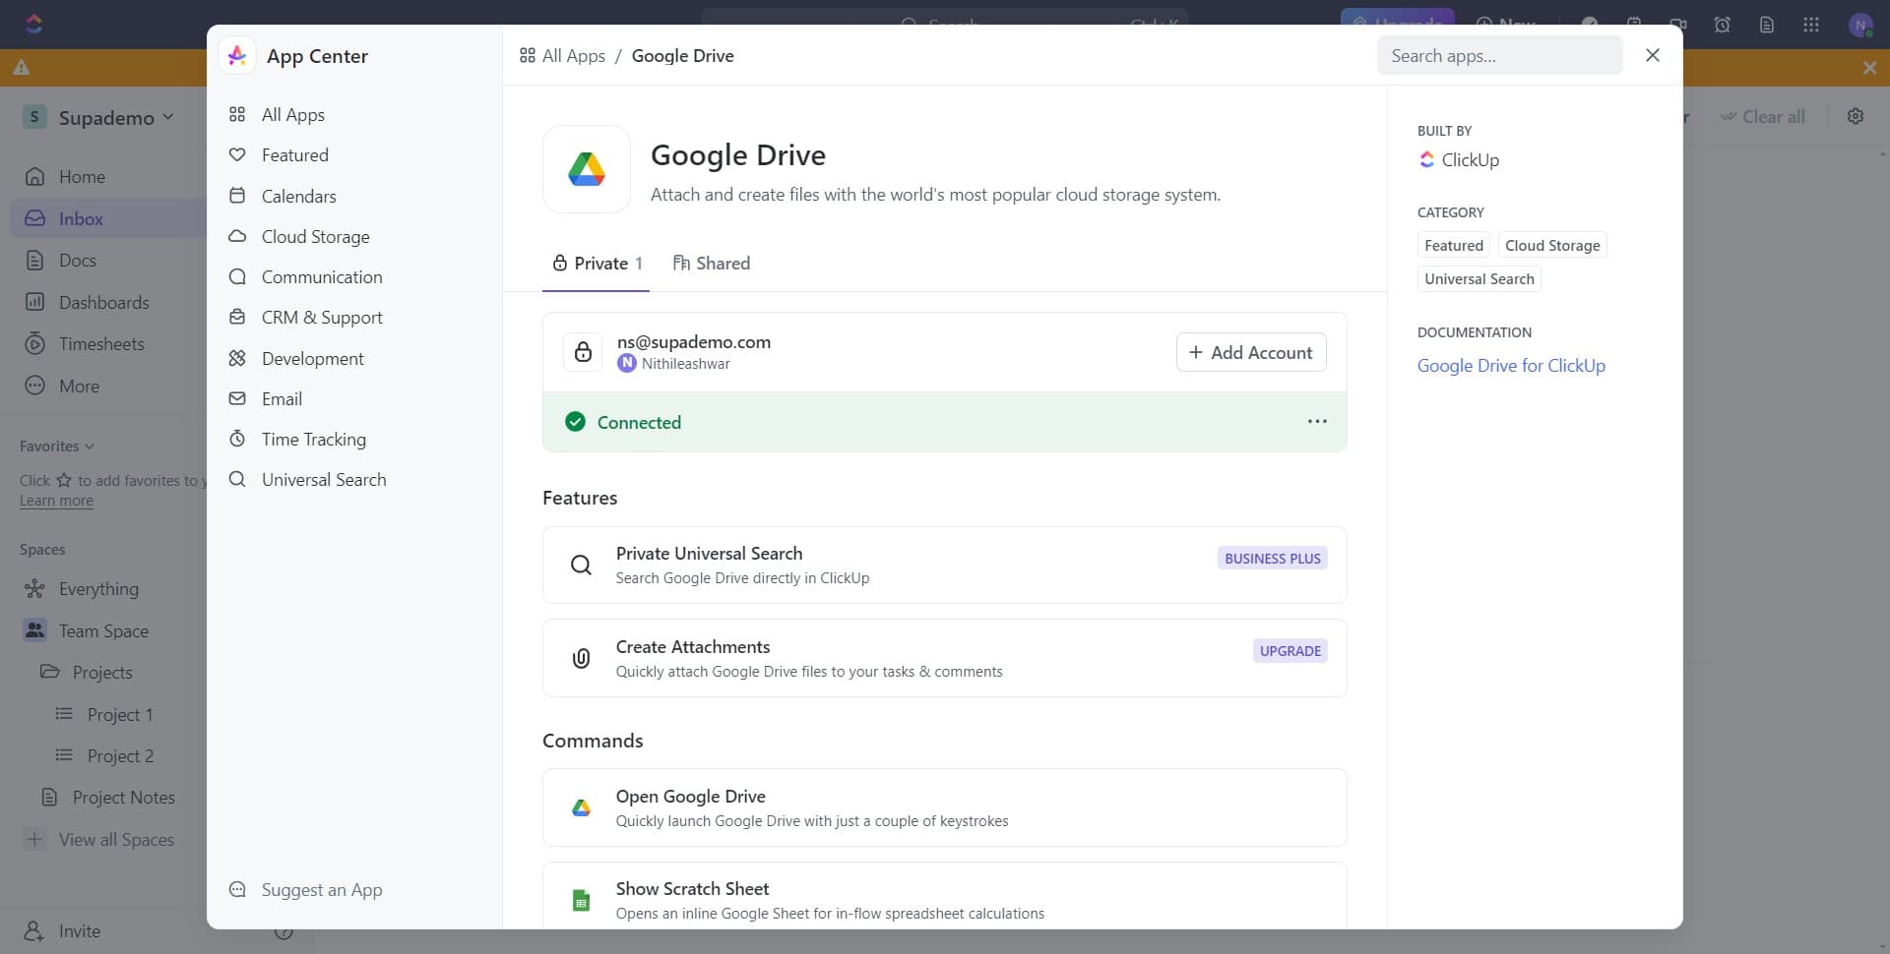This screenshot has width=1890, height=954.
Task: Click the Add Account button
Action: click(1250, 352)
